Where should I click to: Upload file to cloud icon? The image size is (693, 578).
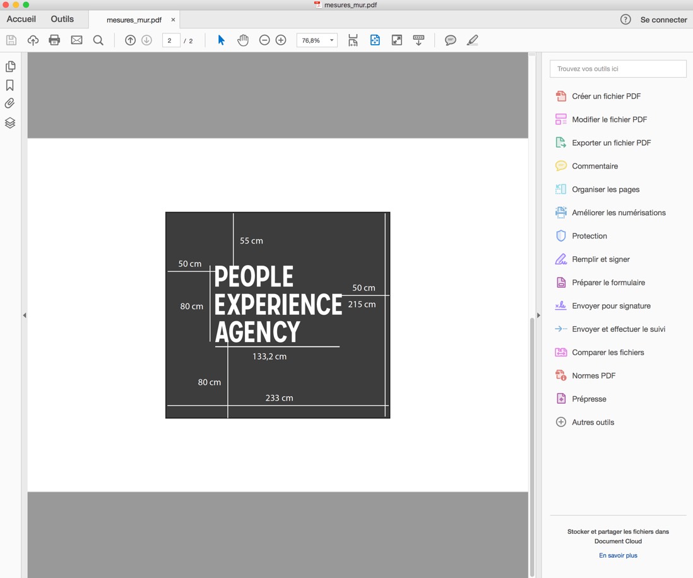pyautogui.click(x=33, y=40)
